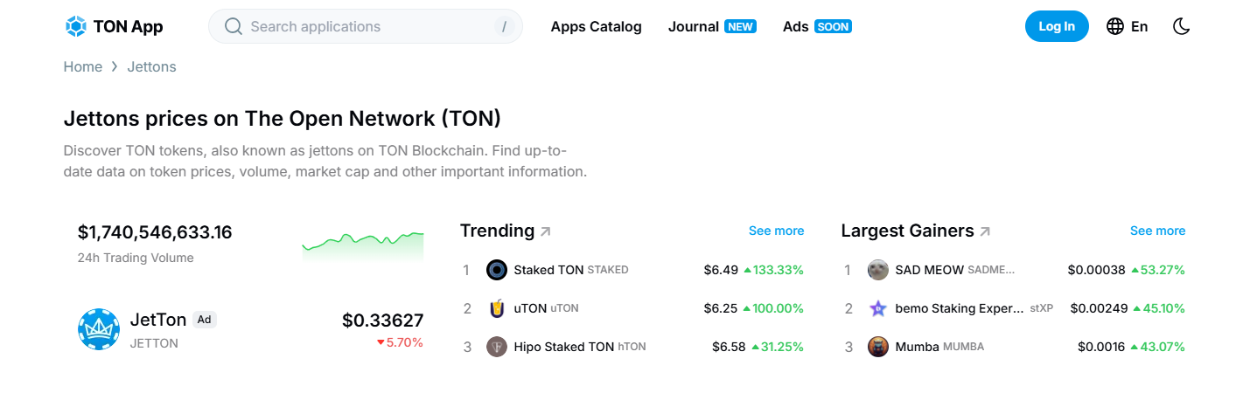Viewport: 1257px width, 393px height.
Task: Expand Largest Gainers via arrow icon
Action: tap(985, 231)
